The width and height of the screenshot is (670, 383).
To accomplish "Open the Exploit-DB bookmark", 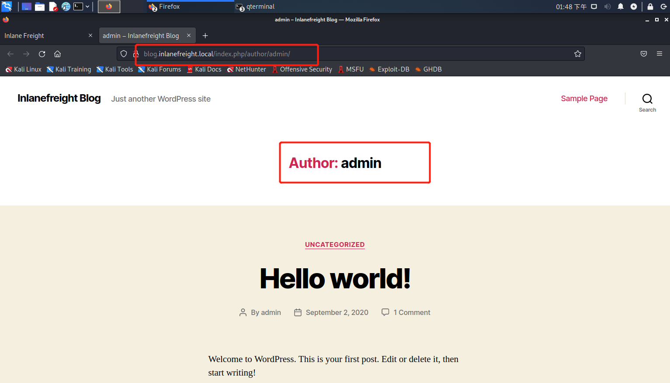I will coord(389,69).
